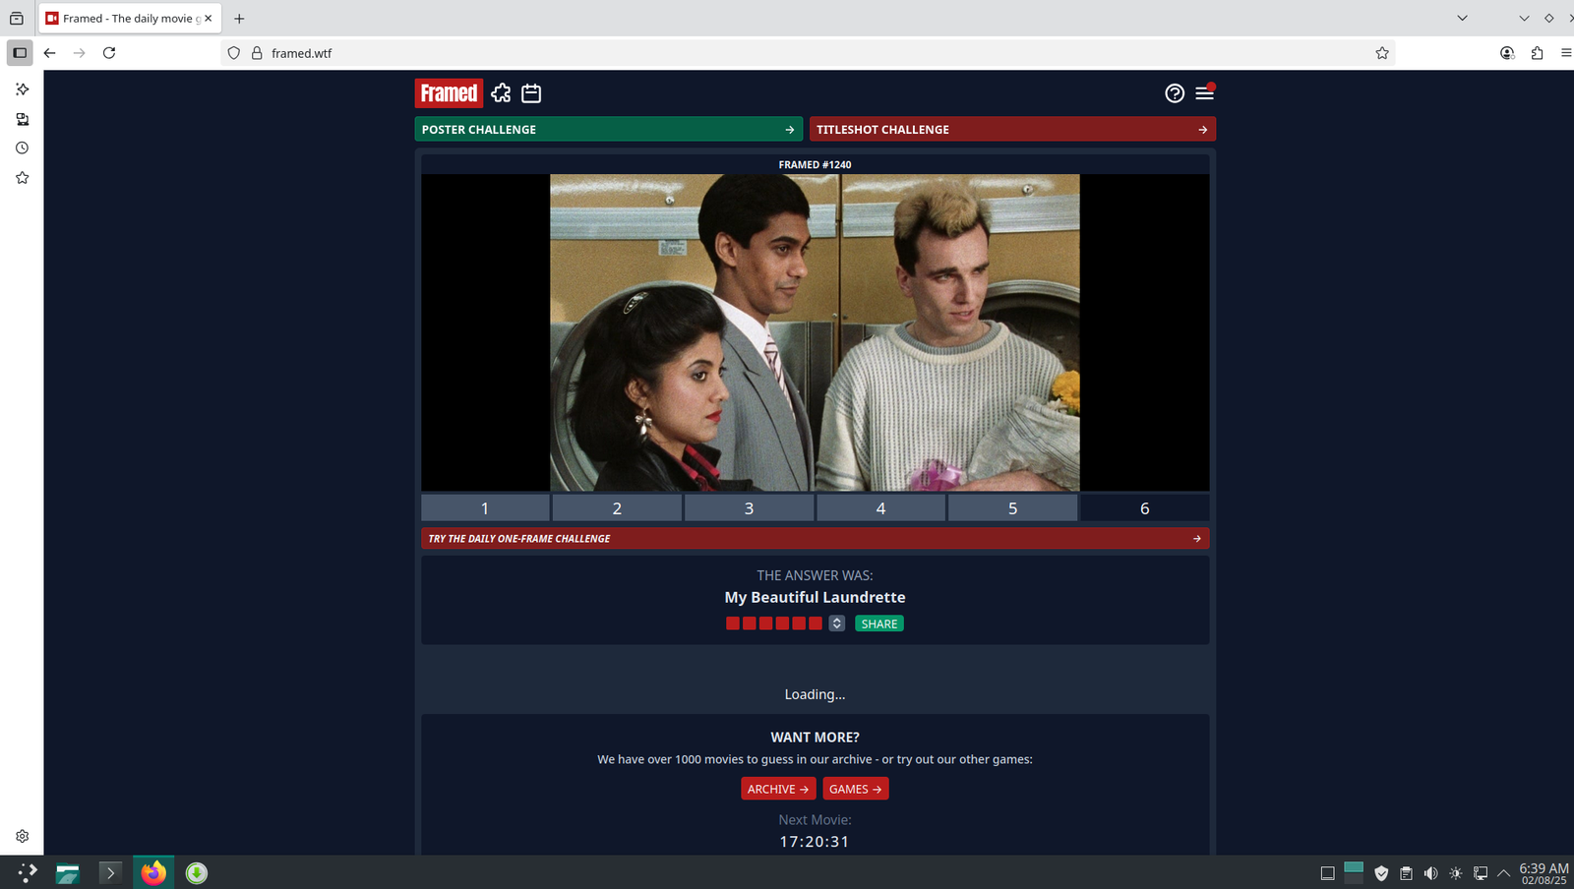
Task: Open tracking protection shield icon
Action: [x=233, y=53]
